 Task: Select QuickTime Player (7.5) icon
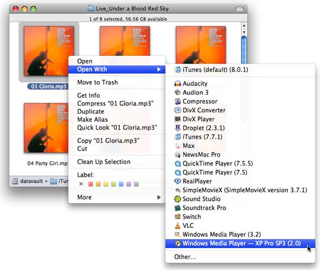[x=178, y=172]
